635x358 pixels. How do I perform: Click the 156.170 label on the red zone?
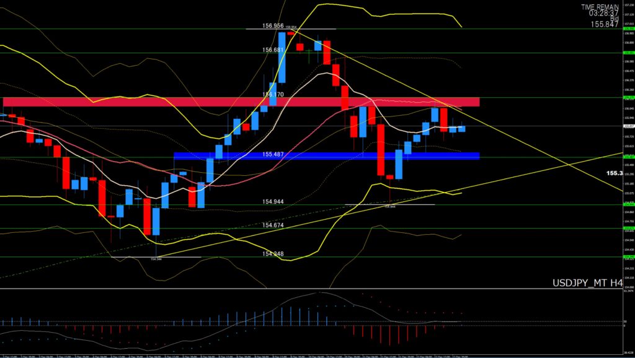tap(273, 95)
